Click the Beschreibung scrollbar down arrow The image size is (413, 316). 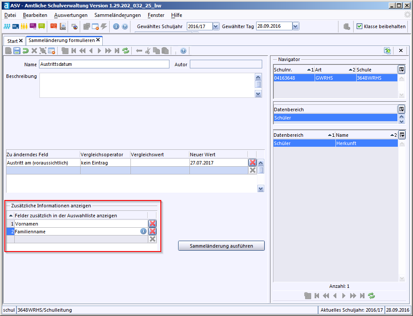258,94
